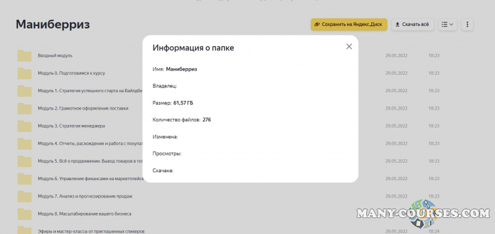Open folder icon for Модуль 5

25,161
